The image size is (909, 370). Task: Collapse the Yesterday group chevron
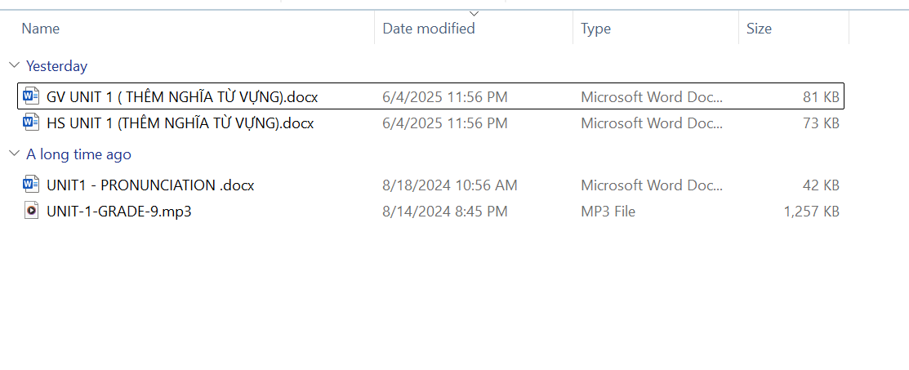tap(14, 66)
